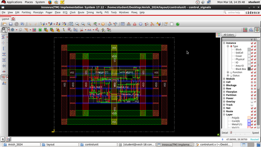This screenshot has height=147, width=261.
Task: Click the All Colors button
Action: coord(229,35)
